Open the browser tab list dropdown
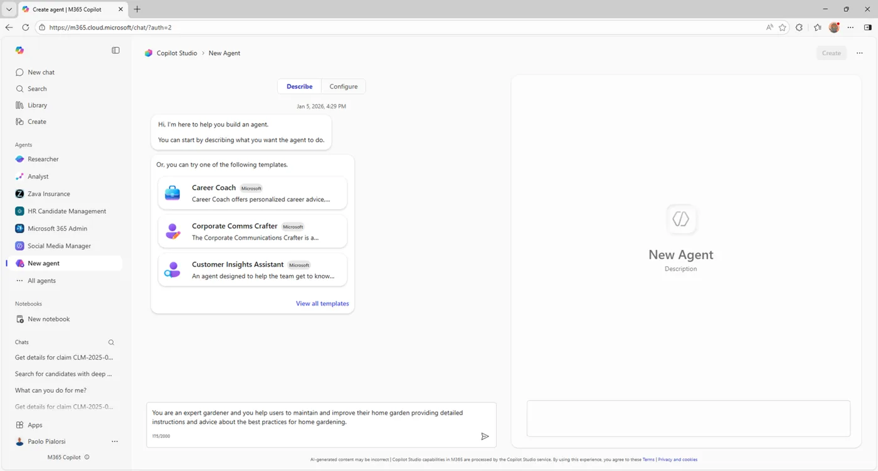This screenshot has height=471, width=878. pos(9,9)
